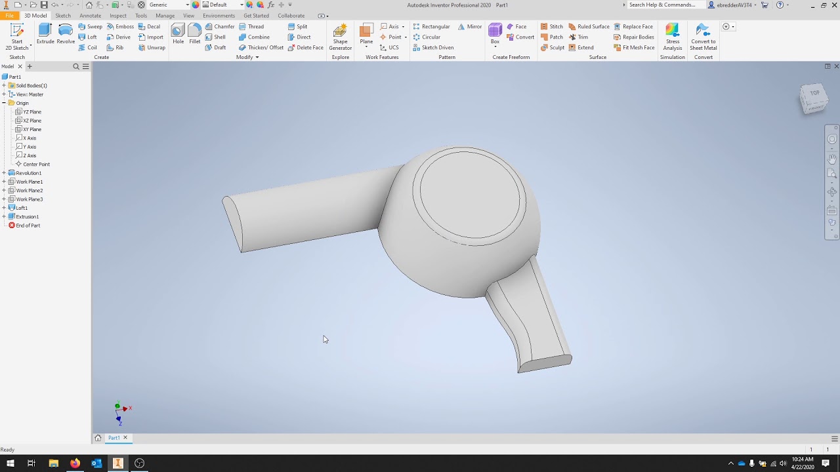Viewport: 840px width, 472px height.
Task: Add a new browser panel
Action: pos(30,66)
